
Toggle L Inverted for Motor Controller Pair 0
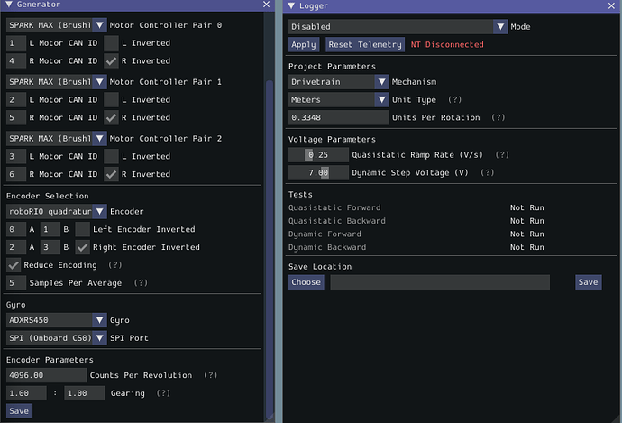(111, 43)
